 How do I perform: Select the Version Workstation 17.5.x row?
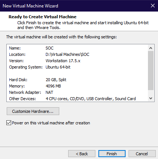[77, 61]
